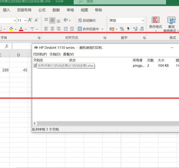Apply bottom align to cell text

[x=58, y=21]
